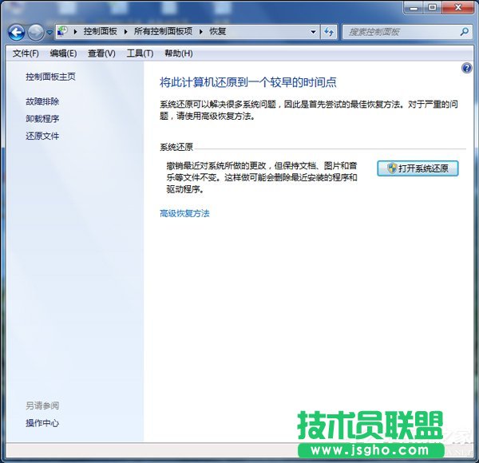Open the 卸载程序 sidebar link
479x463 pixels.
pyautogui.click(x=42, y=118)
